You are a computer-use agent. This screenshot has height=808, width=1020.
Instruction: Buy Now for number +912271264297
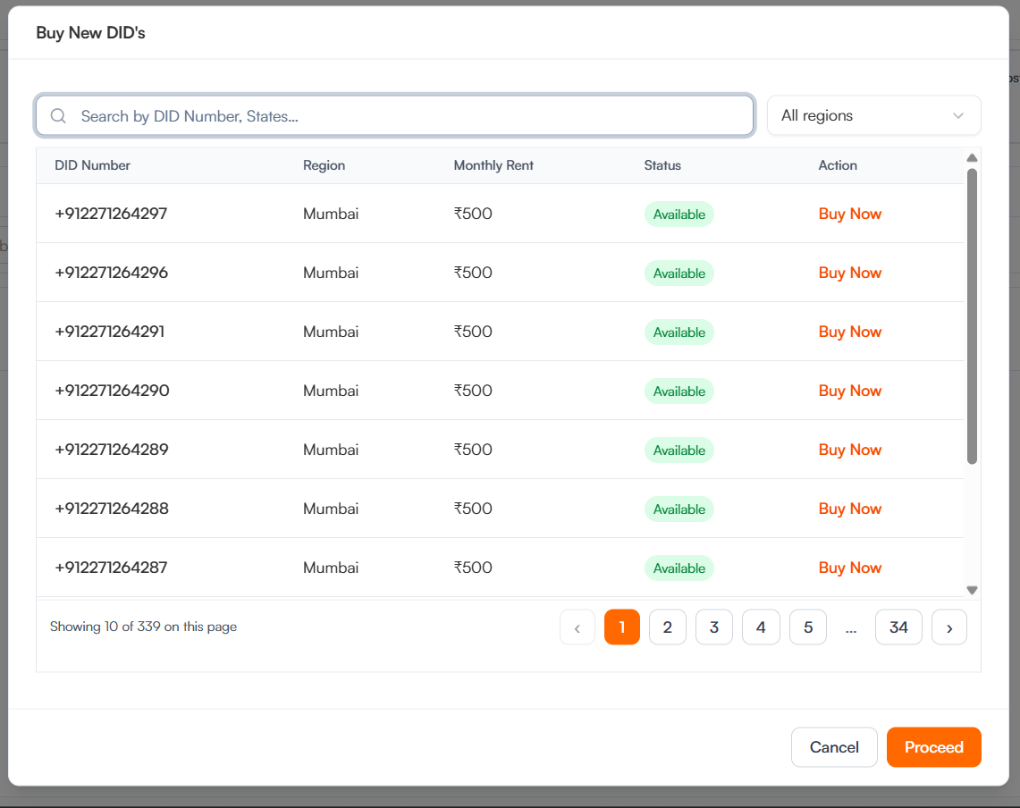tap(849, 215)
